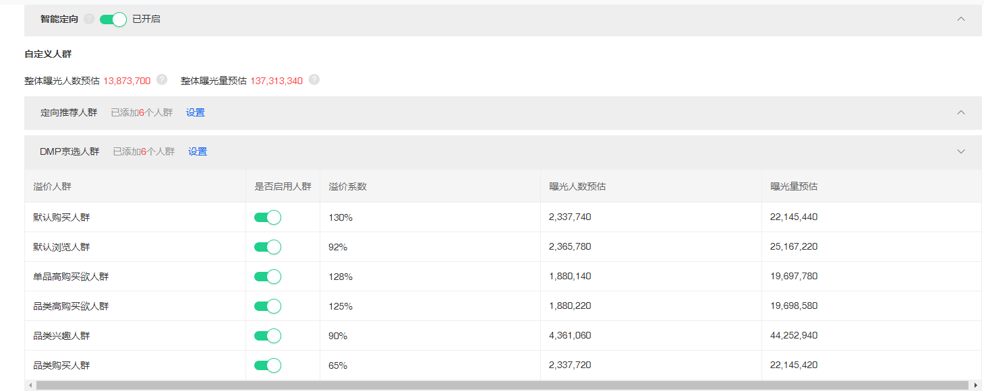Collapse the 智能定向 section chevron

coord(961,19)
